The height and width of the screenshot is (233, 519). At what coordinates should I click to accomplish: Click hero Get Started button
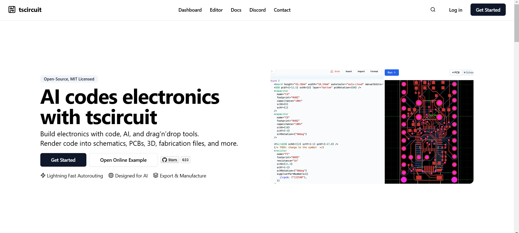(x=63, y=160)
